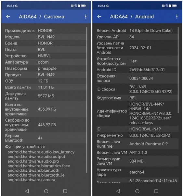The height and width of the screenshot is (196, 183).
Task: Tap Wi-Fi icon in right status bar
Action: [x=167, y=6]
